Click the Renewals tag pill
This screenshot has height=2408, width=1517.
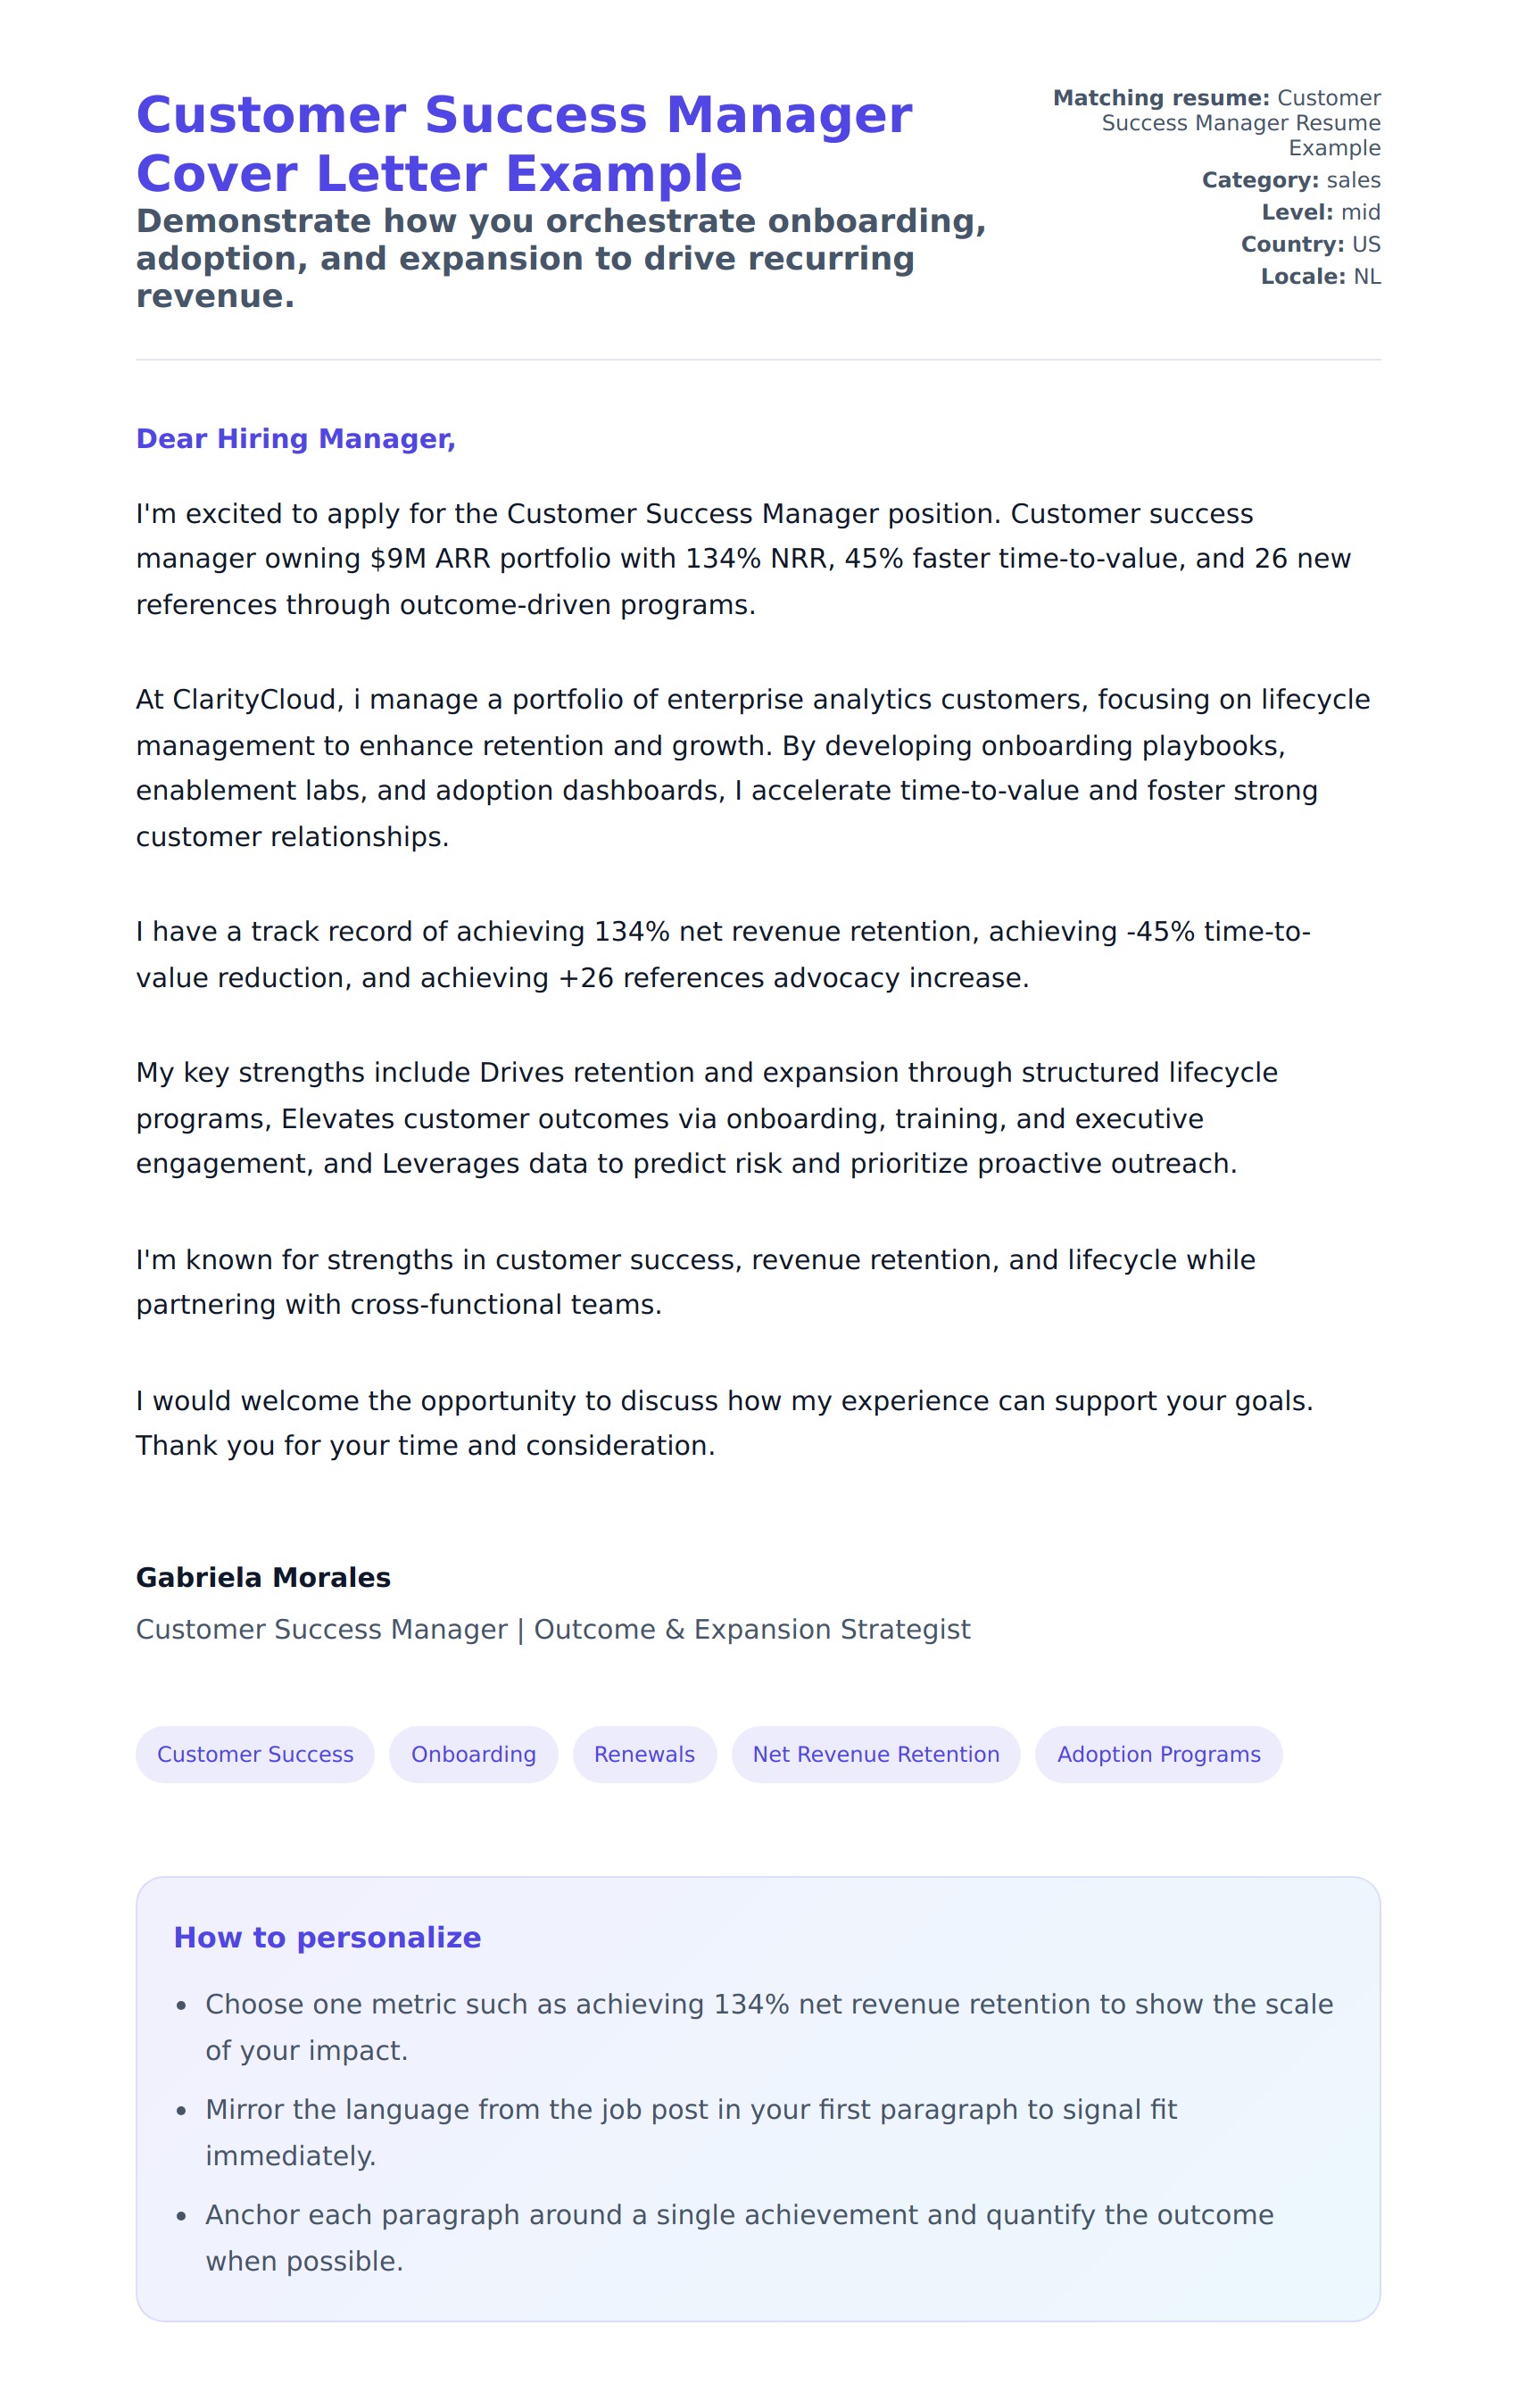644,1754
